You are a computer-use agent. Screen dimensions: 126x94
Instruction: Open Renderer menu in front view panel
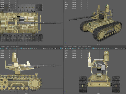(13, 47)
